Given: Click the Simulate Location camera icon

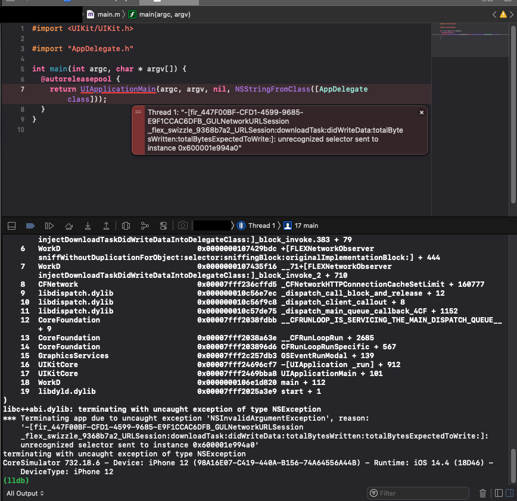Looking at the screenshot, I should click(183, 226).
